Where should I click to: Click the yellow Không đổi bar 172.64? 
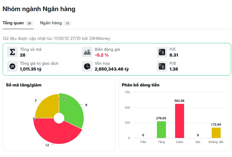tap(216, 133)
